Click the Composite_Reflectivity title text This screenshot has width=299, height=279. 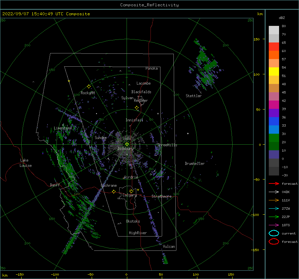point(149,5)
